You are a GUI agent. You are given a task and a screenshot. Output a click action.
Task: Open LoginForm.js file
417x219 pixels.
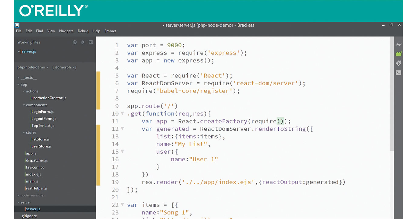point(42,112)
